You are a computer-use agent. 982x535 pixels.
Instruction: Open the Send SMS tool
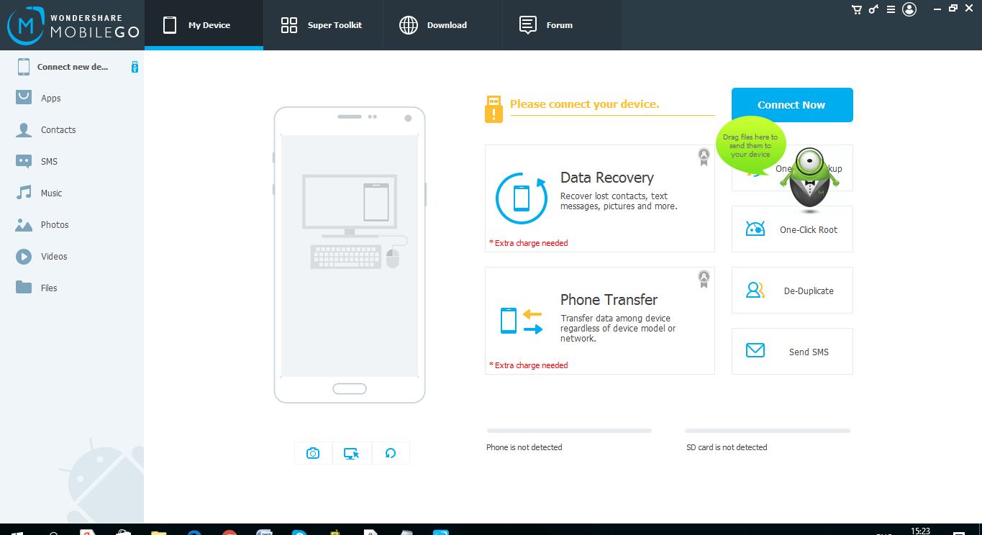pos(792,352)
